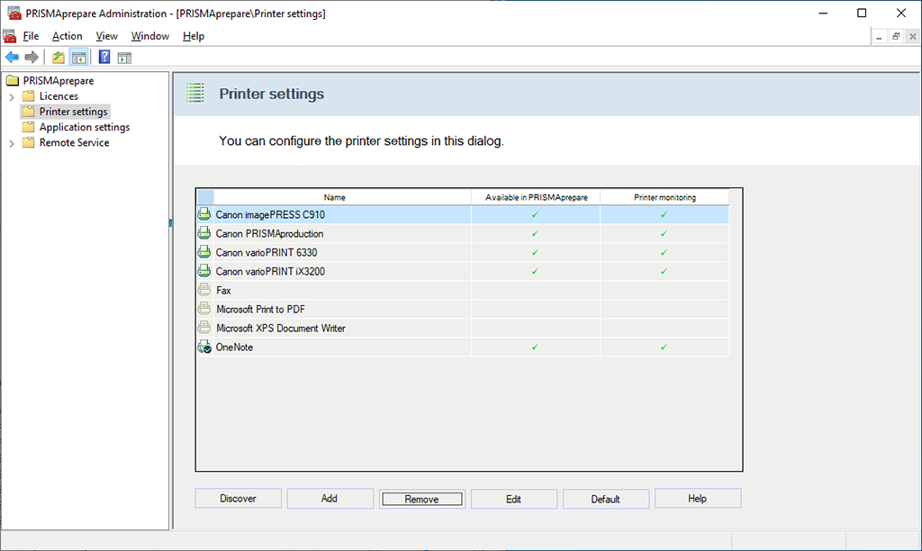Expand the Licences tree node

(11, 96)
